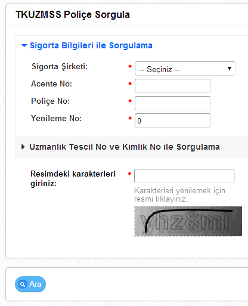
Task: Click the black arrow of Seçiniz combo box
Action: [230, 69]
